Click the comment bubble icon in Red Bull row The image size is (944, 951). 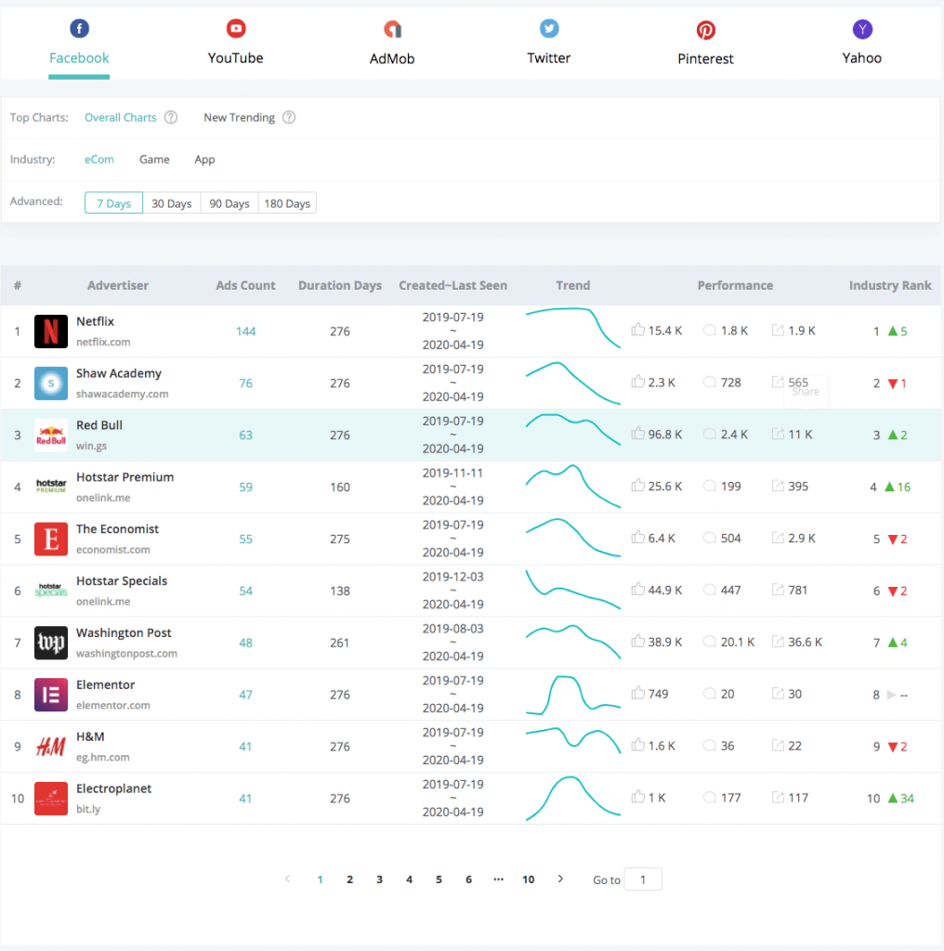(x=709, y=435)
